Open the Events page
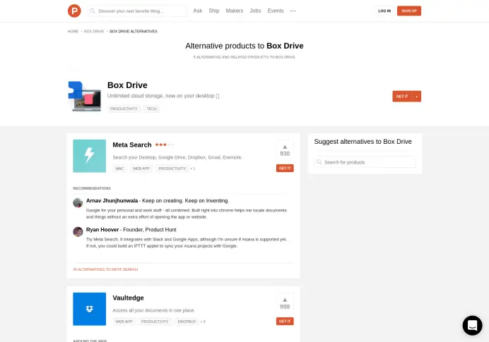The image size is (489, 342). 276,11
